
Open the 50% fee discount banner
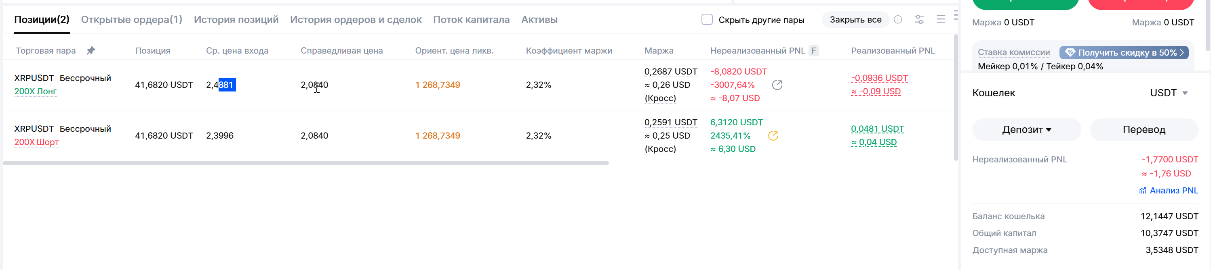(x=1124, y=52)
